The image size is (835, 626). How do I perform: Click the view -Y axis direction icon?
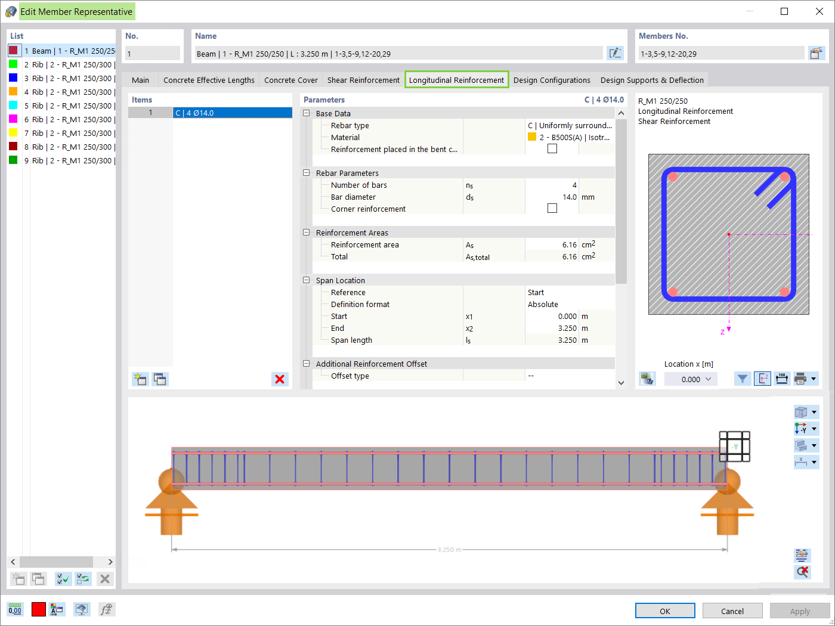tap(801, 429)
